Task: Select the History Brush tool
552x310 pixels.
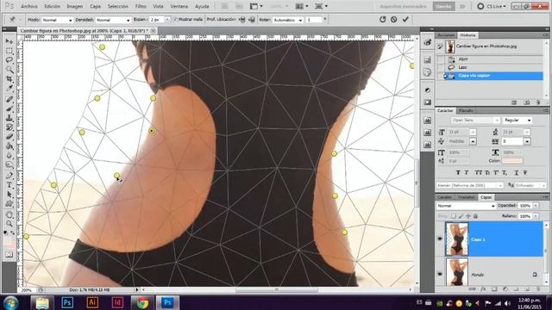Action: coord(9,127)
